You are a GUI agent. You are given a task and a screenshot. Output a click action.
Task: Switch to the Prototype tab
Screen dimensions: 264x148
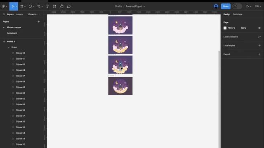point(238,14)
